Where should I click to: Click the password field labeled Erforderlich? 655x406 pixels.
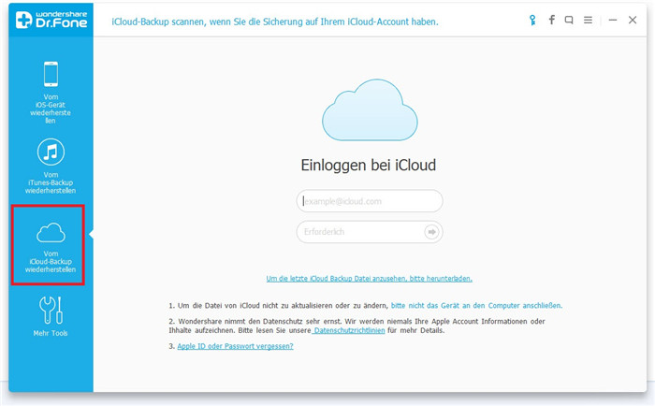[x=370, y=232]
